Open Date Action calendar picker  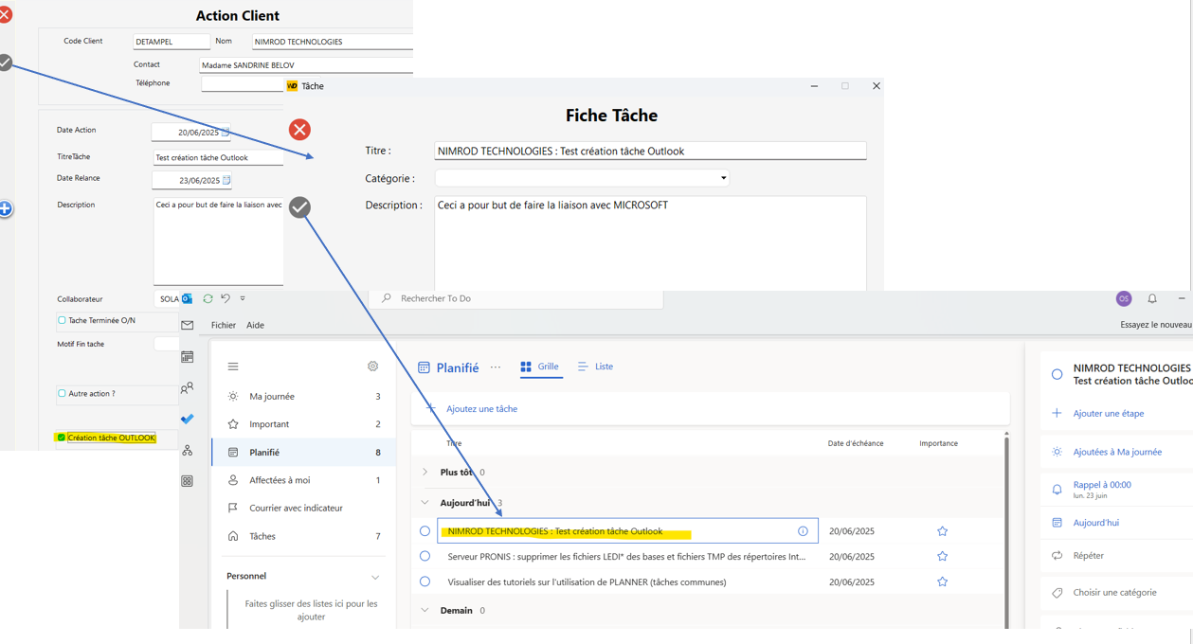(x=226, y=133)
